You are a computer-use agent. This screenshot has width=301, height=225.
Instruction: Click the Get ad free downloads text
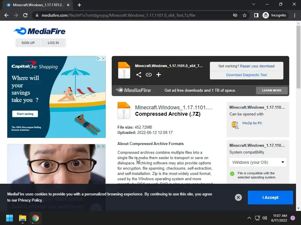coord(200,90)
